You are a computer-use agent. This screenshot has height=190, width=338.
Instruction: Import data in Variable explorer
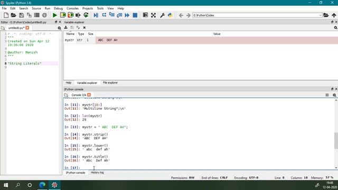coord(65,27)
